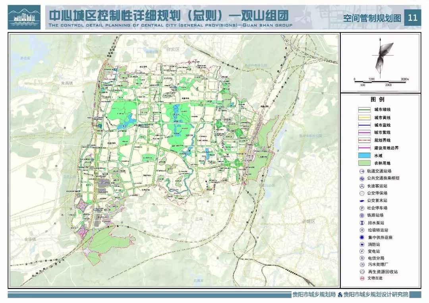Click the 城市绿线 green line sample
This screenshot has width=429, height=303.
364,110
